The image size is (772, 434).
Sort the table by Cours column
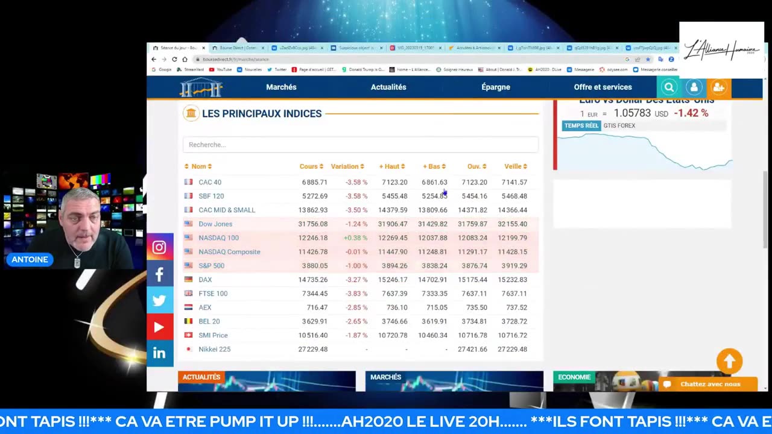[x=311, y=166]
